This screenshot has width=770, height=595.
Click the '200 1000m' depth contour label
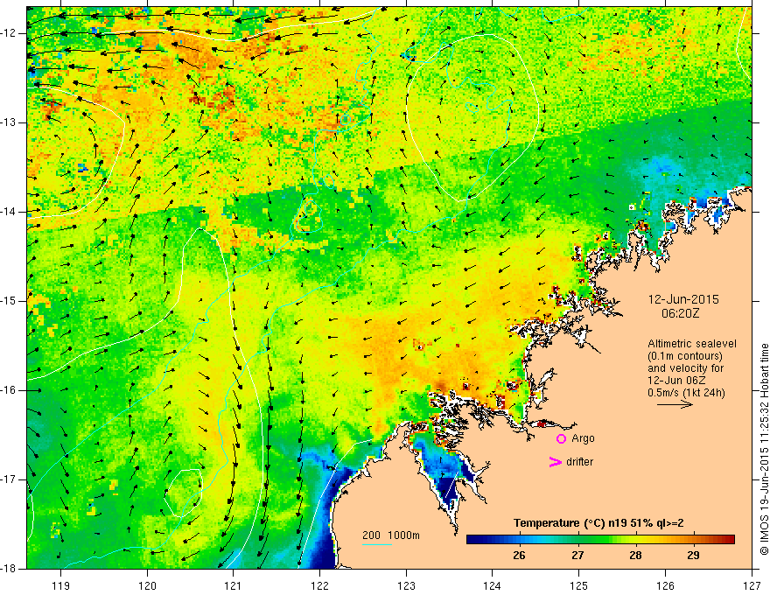coord(391,535)
